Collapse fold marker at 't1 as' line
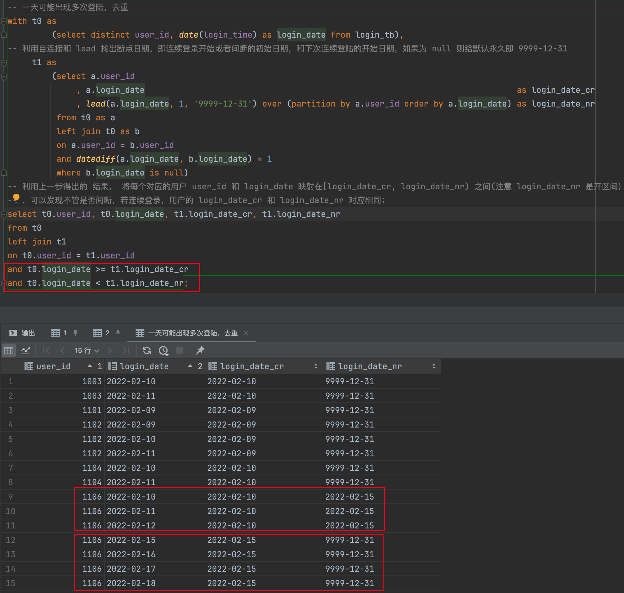This screenshot has width=624, height=593. (x=4, y=63)
